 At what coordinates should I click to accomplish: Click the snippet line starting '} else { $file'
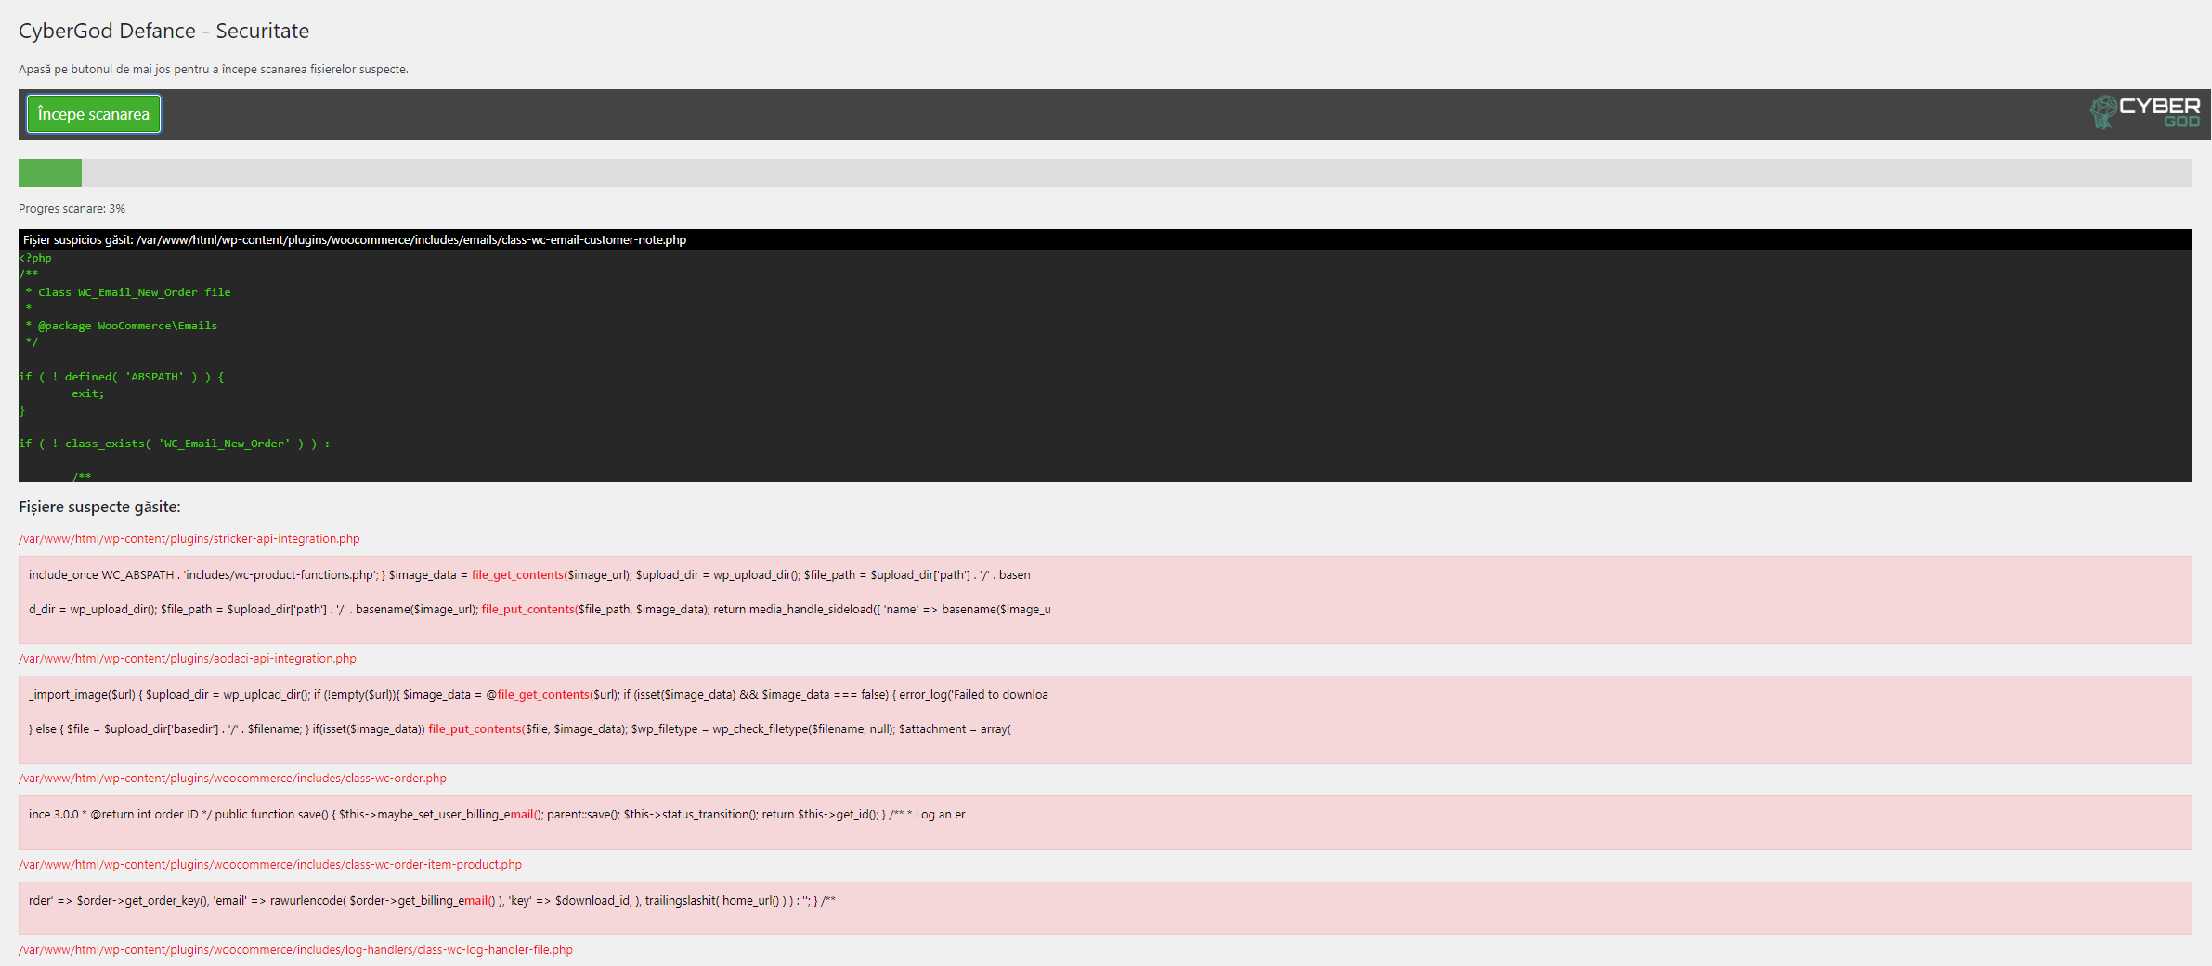click(x=520, y=729)
